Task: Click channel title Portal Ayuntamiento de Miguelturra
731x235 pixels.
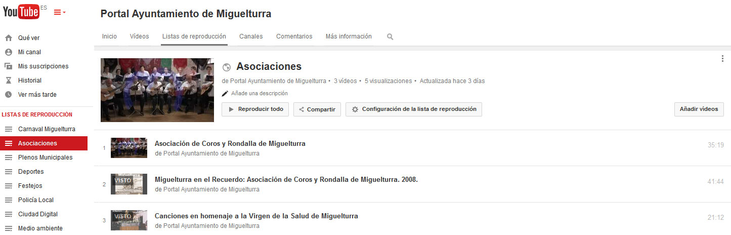Action: click(x=186, y=14)
